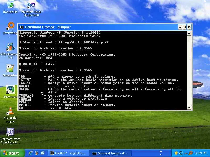Image resolution: width=210 pixels, height=157 pixels.
Task: Click the console scrollbar up arrow
Action: click(189, 33)
